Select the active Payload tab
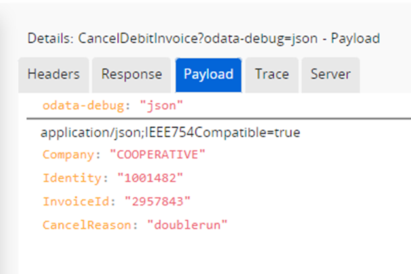 coord(208,75)
